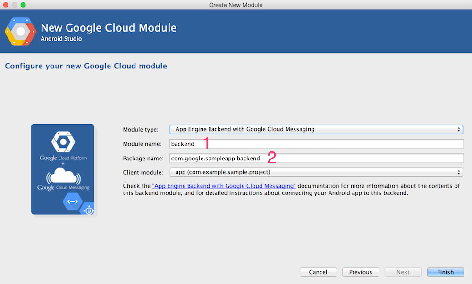
Task: Minimize the window with yellow button
Action: coord(15,5)
